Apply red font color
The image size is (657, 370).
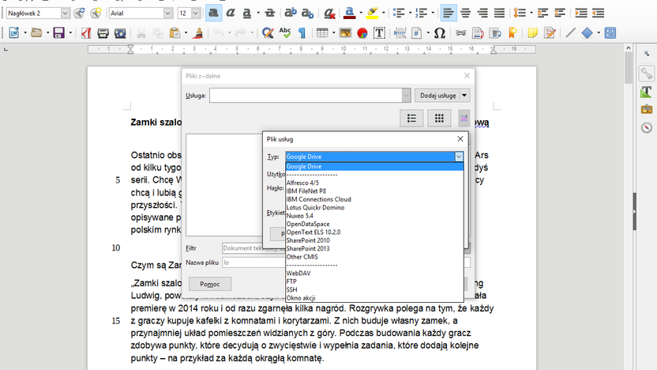pyautogui.click(x=350, y=13)
